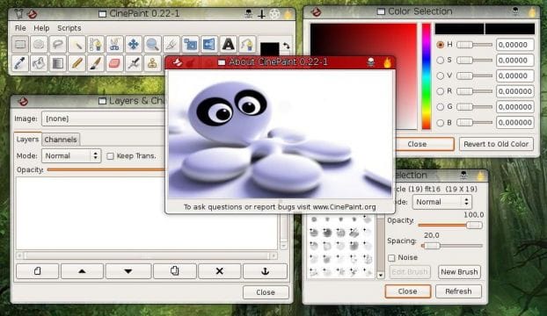Activate the Magnify zoom tool
This screenshot has height=316, width=547.
pos(152,45)
